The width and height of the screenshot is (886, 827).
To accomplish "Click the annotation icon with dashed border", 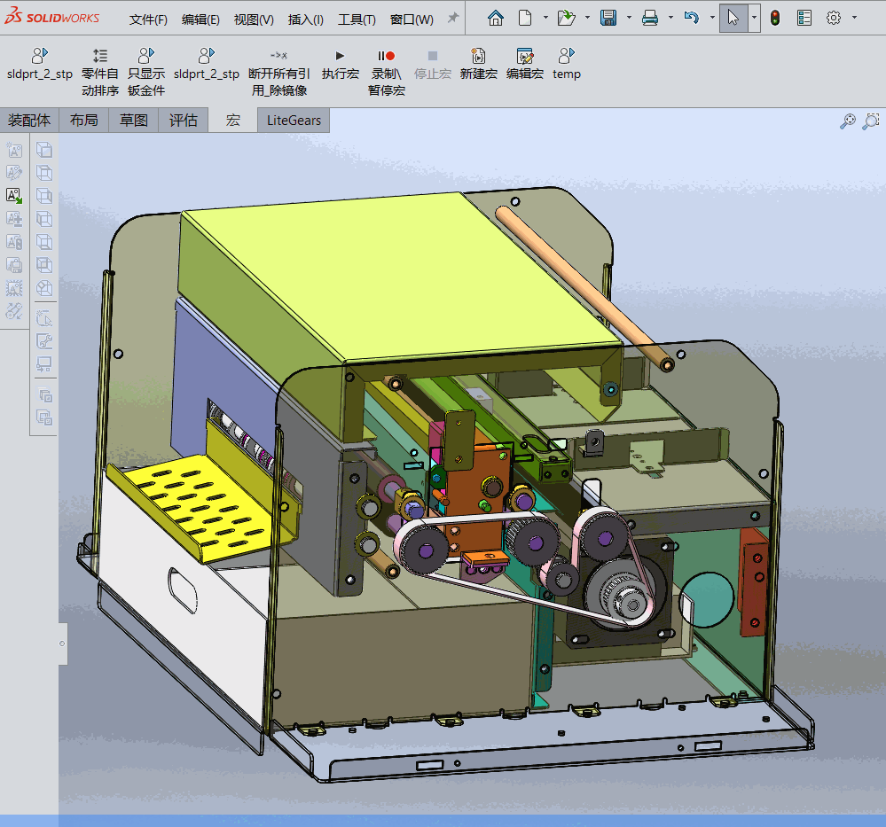I will click(x=14, y=288).
